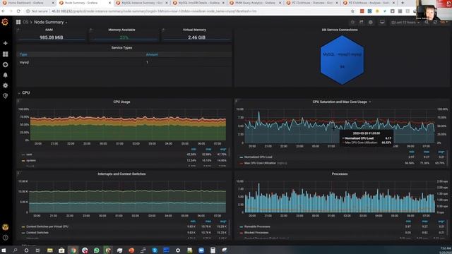452x254 pixels.
Task: Sort CPU Usage legend by max column
Action: pyautogui.click(x=208, y=149)
